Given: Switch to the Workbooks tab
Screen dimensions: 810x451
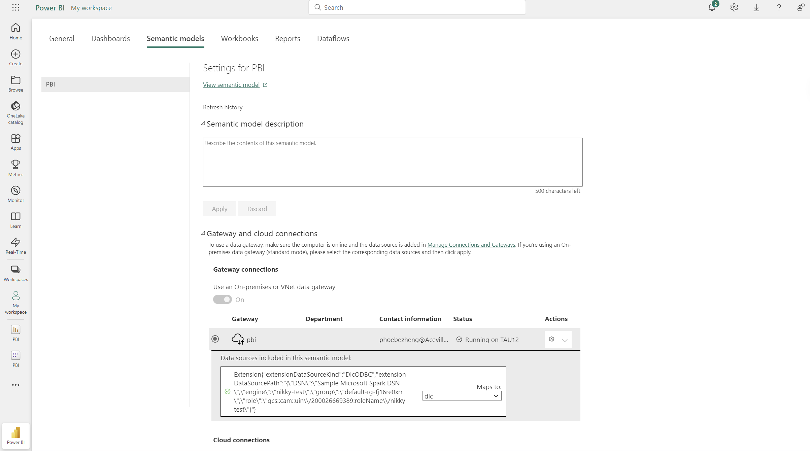Looking at the screenshot, I should (239, 38).
